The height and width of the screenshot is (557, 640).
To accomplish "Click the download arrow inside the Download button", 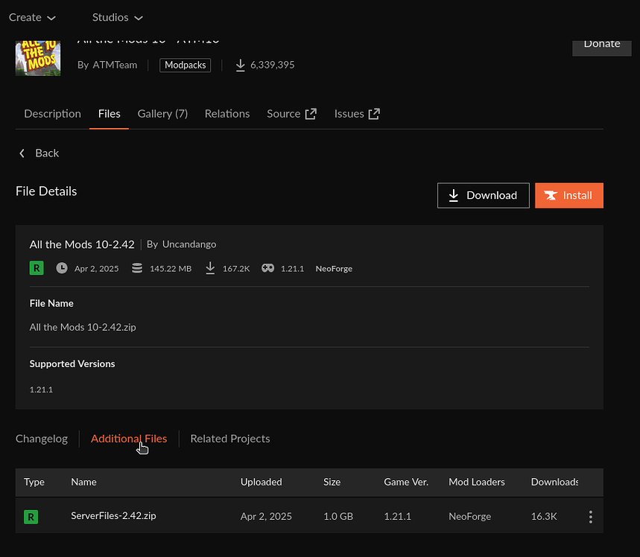I will pos(454,195).
